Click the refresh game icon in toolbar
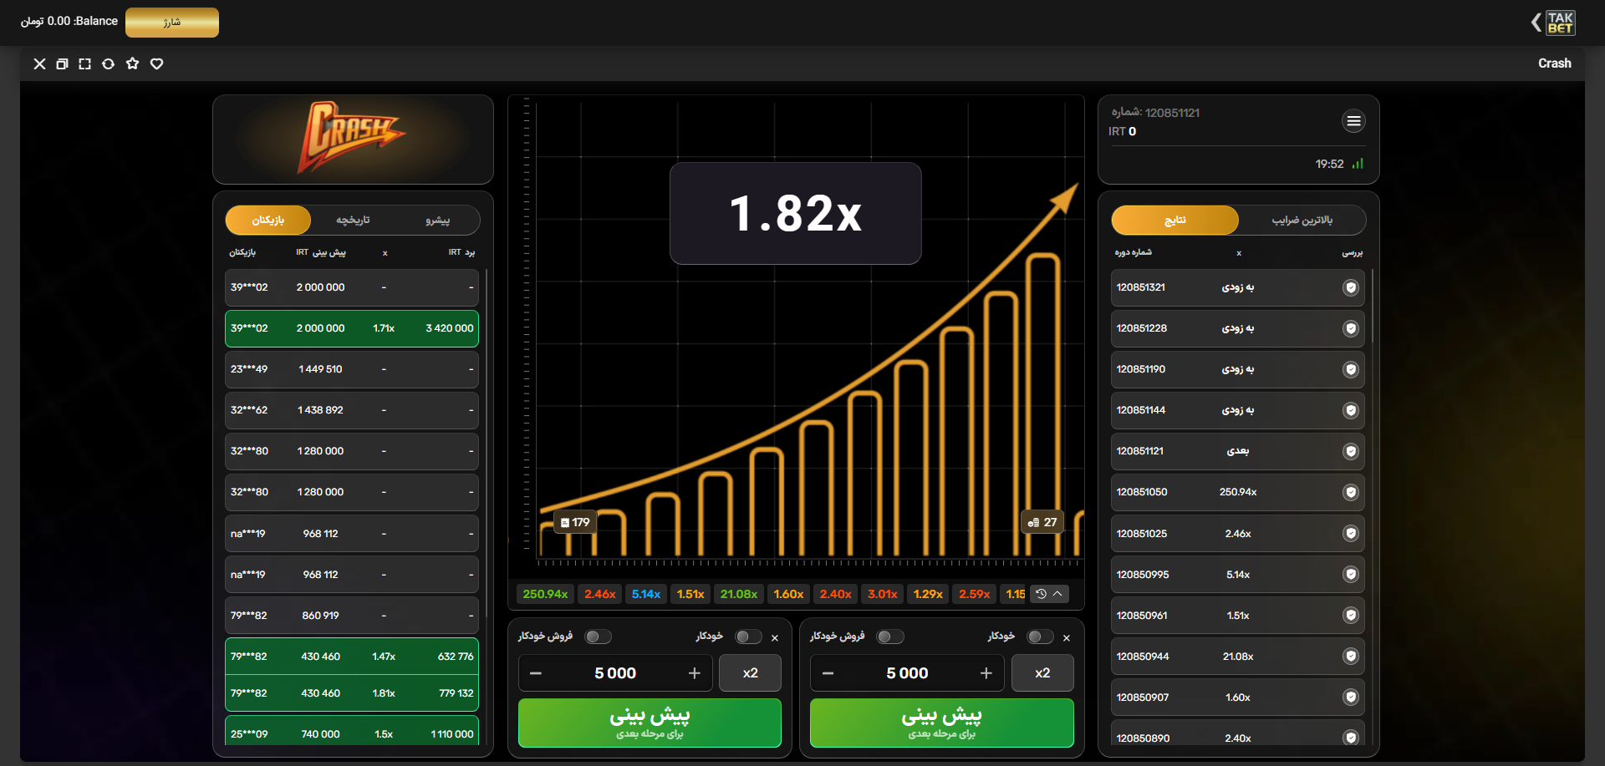This screenshot has width=1605, height=766. coord(108,64)
